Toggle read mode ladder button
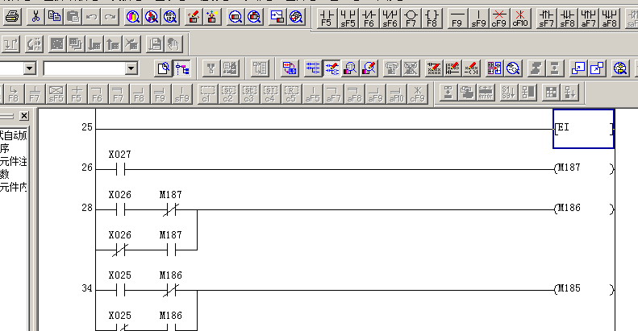638x331 pixels. pos(312,68)
